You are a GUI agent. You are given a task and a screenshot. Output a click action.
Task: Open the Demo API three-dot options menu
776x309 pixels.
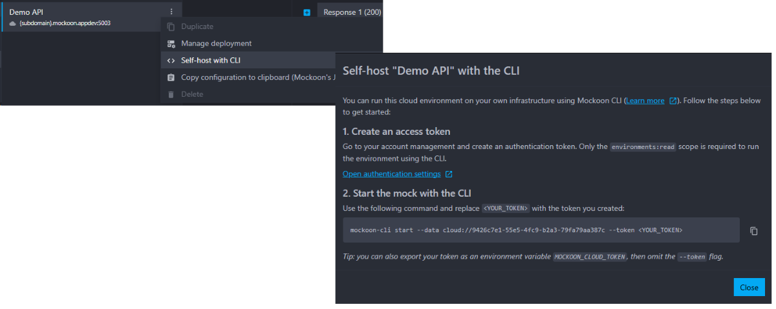(x=171, y=12)
